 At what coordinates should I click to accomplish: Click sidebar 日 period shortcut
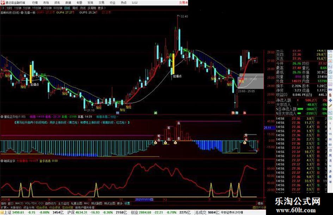click(330, 150)
